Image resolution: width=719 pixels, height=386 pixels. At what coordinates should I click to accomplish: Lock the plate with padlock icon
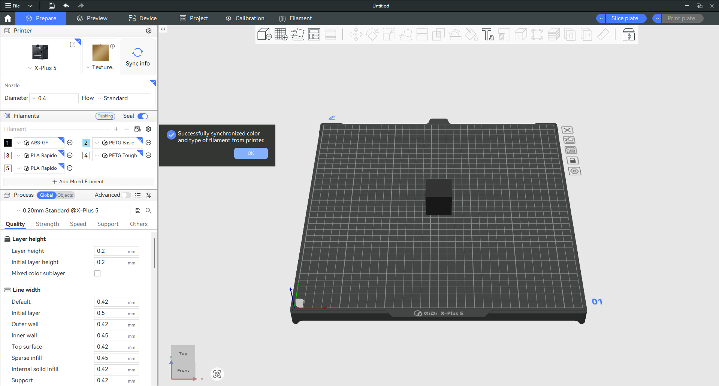point(573,160)
